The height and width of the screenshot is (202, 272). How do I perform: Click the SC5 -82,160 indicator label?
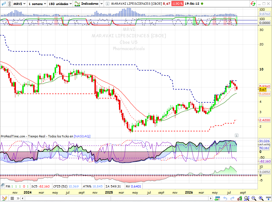coord(40,186)
